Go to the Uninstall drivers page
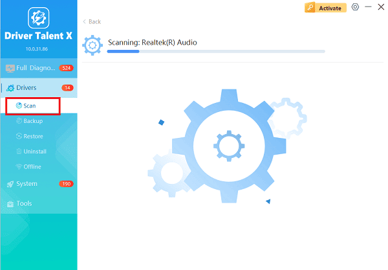 pos(34,152)
